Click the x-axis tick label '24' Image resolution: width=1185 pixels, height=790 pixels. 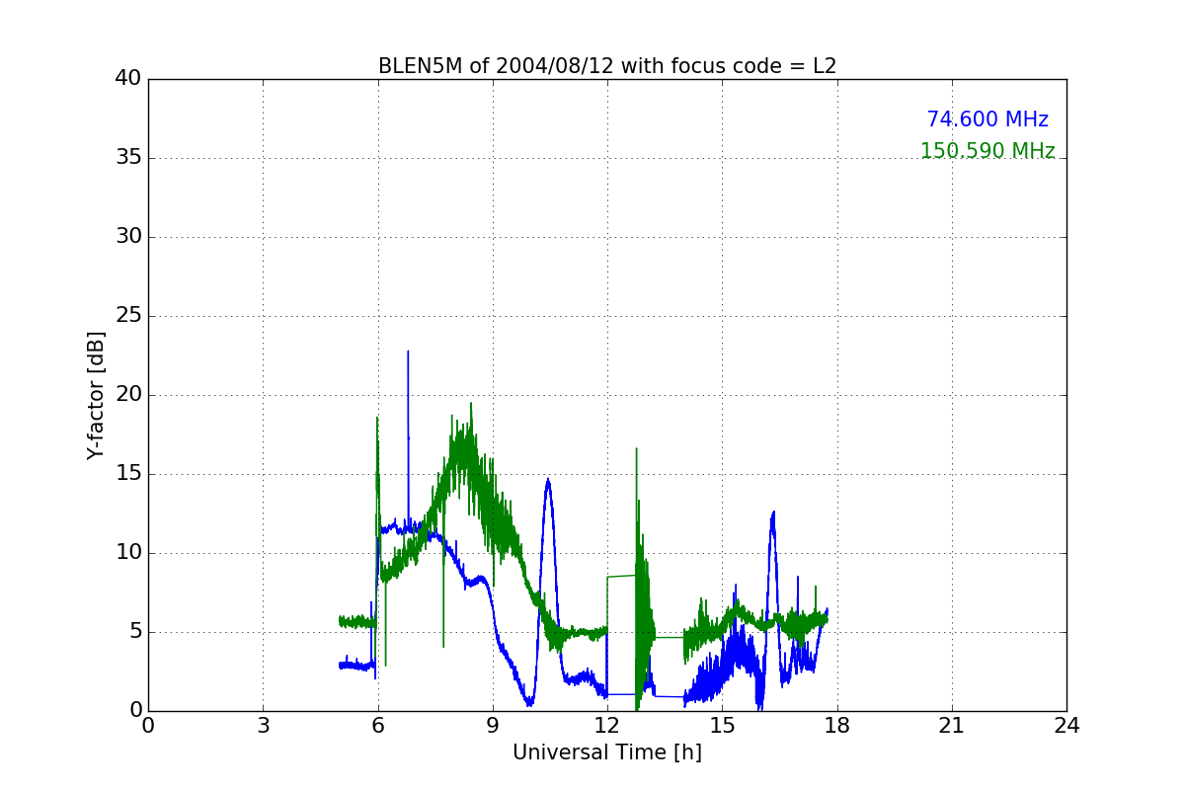tap(1066, 726)
